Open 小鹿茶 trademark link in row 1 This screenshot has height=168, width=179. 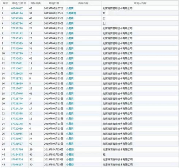point(70,8)
